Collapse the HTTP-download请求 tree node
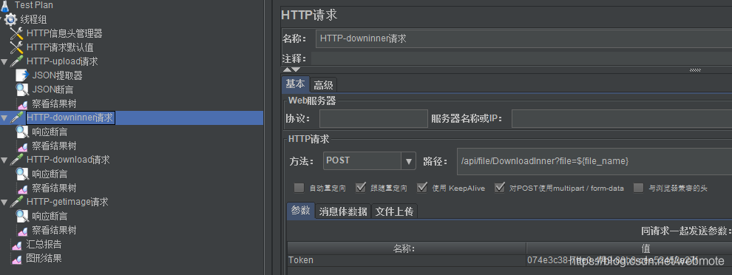The height and width of the screenshot is (275, 732). point(4,160)
